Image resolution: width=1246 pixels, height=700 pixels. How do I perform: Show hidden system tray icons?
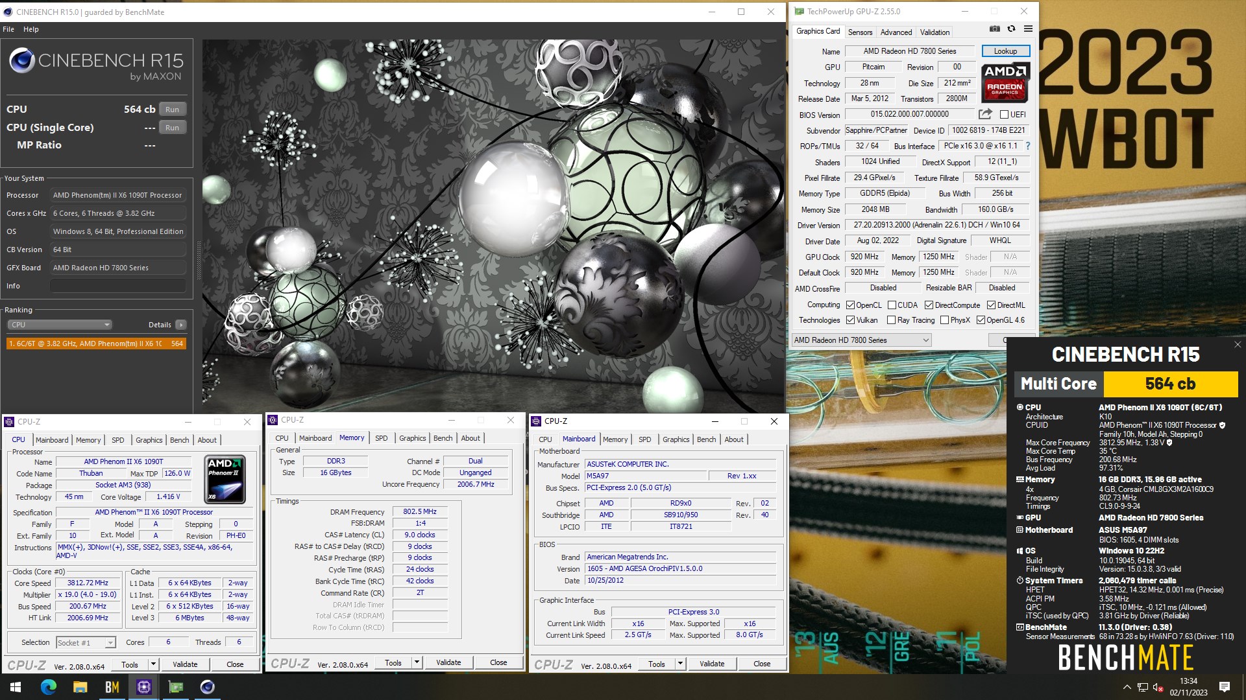pyautogui.click(x=1127, y=687)
